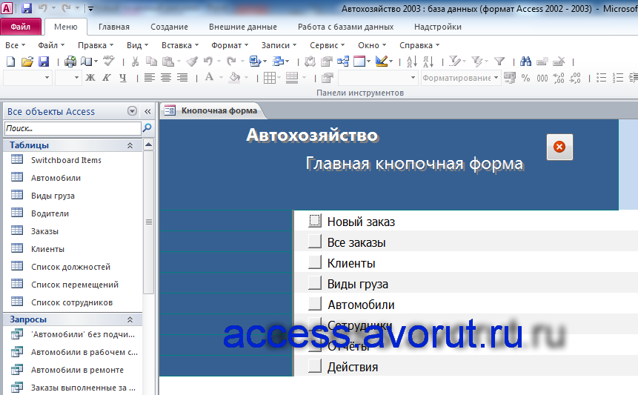The width and height of the screenshot is (638, 395).
Task: Click the Sort Descending icon
Action: pyautogui.click(x=428, y=62)
